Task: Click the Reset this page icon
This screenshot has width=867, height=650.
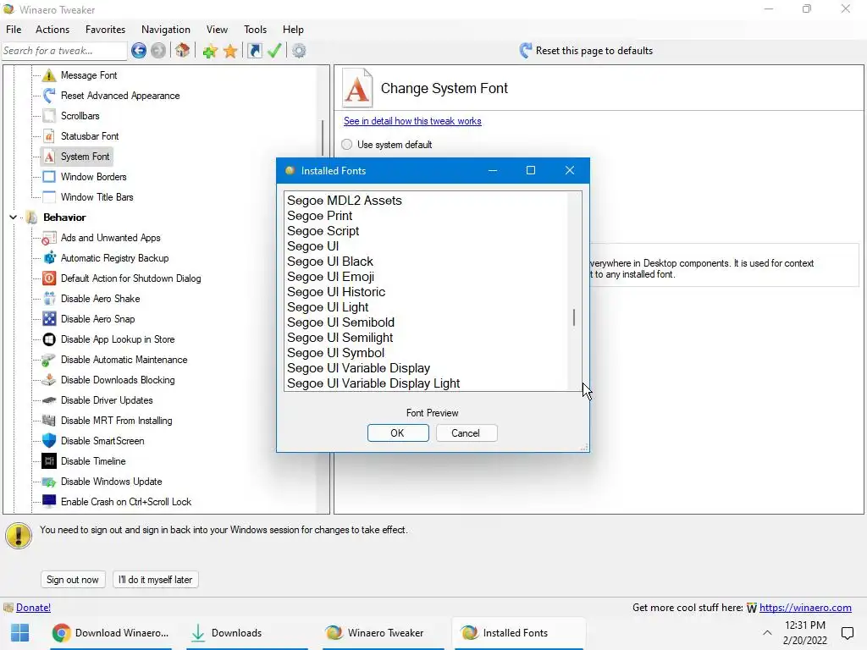Action: (x=525, y=51)
